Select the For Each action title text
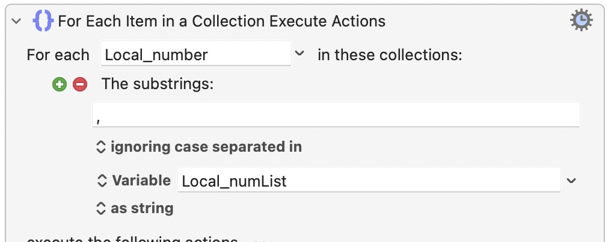Image resolution: width=611 pixels, height=242 pixels. pos(222,21)
